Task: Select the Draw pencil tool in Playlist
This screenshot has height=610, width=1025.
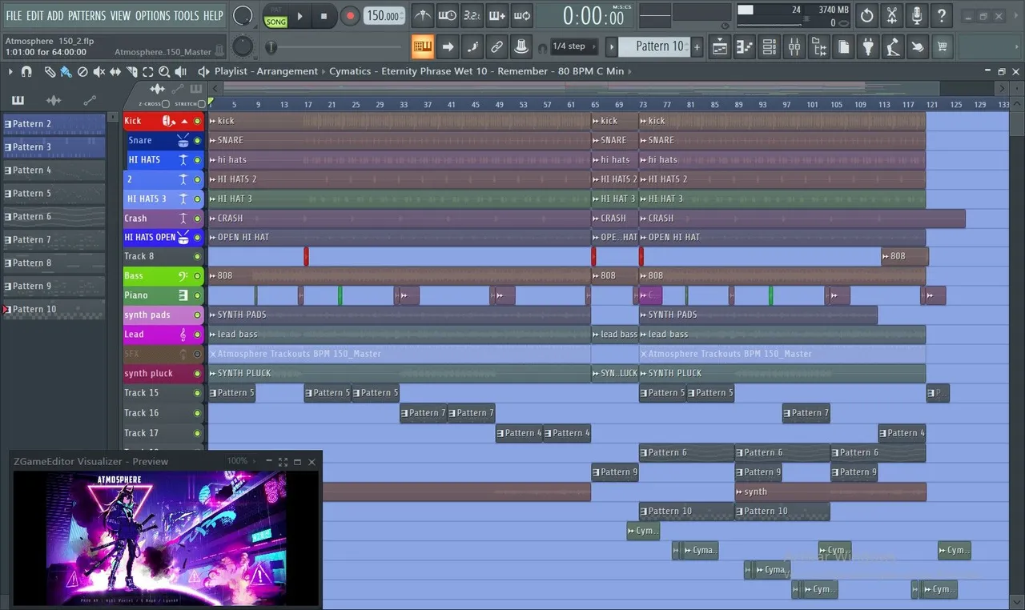Action: coord(50,71)
